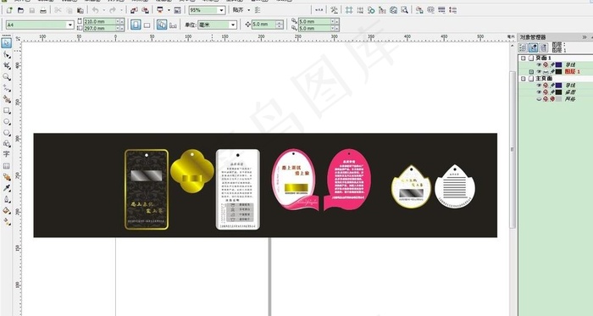Select the Text tool (字)

[x=7, y=154]
